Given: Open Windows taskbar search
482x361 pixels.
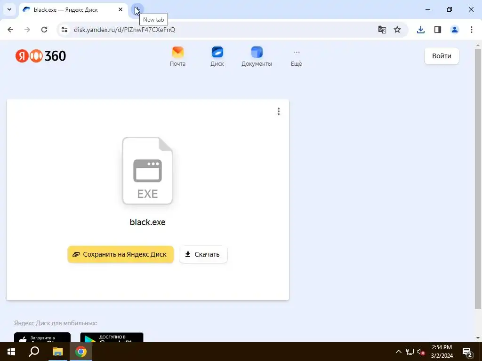Looking at the screenshot, I should coord(34,352).
